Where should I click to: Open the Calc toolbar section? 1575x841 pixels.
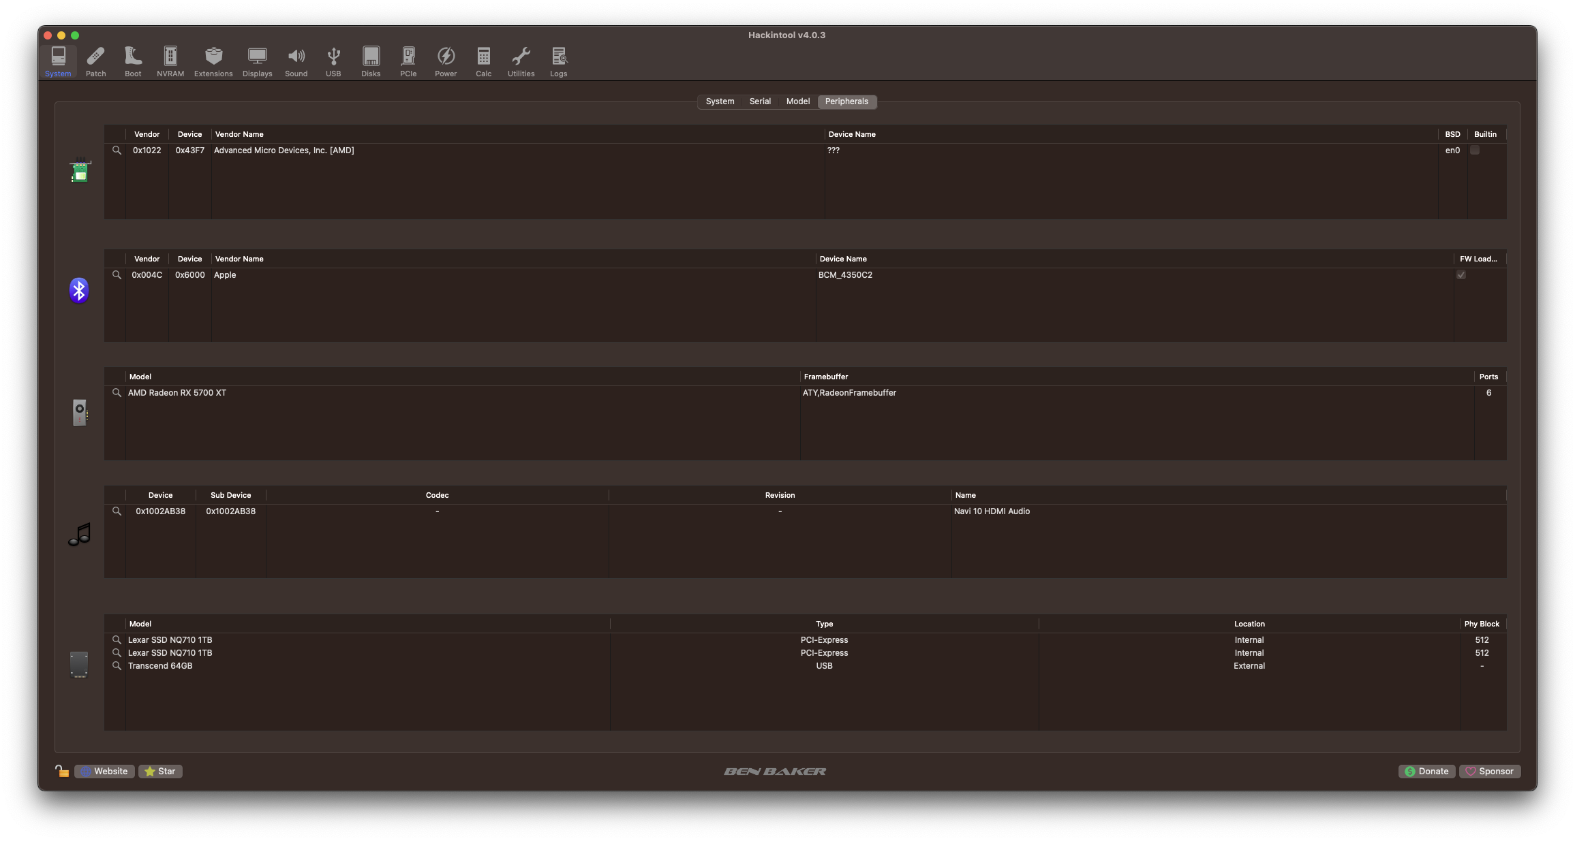(483, 61)
